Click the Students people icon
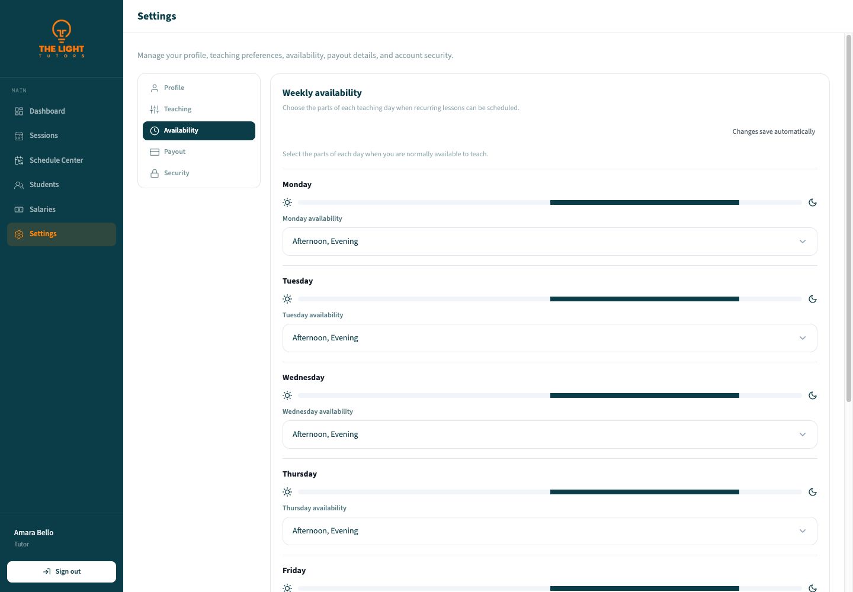Screen dimensions: 853x592 click(x=19, y=185)
